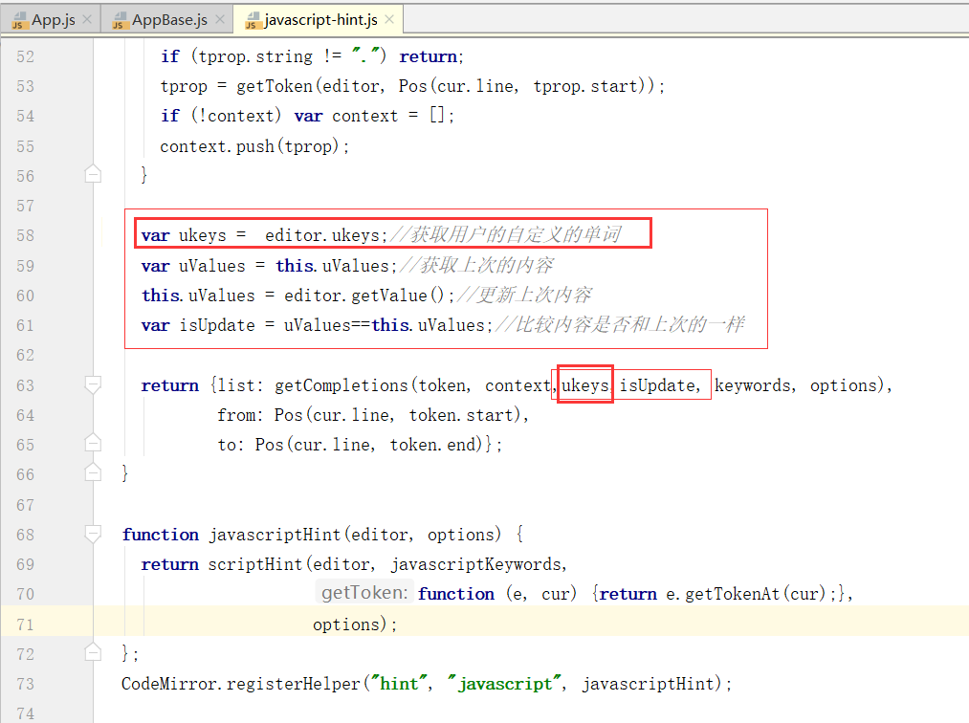This screenshot has width=969, height=723.
Task: Click the JS file icon on AppBase.js tab
Action: point(120,20)
